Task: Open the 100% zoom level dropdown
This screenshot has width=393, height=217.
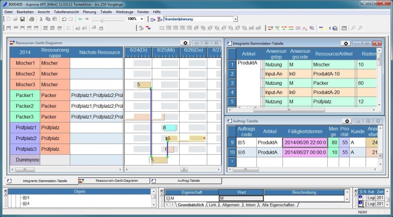Action: [x=143, y=19]
